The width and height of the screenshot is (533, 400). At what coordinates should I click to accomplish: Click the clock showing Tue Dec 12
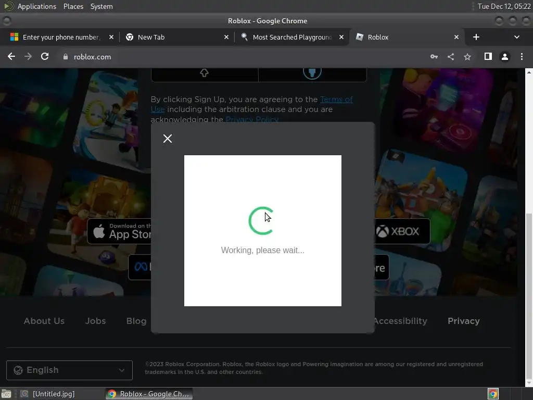504,6
